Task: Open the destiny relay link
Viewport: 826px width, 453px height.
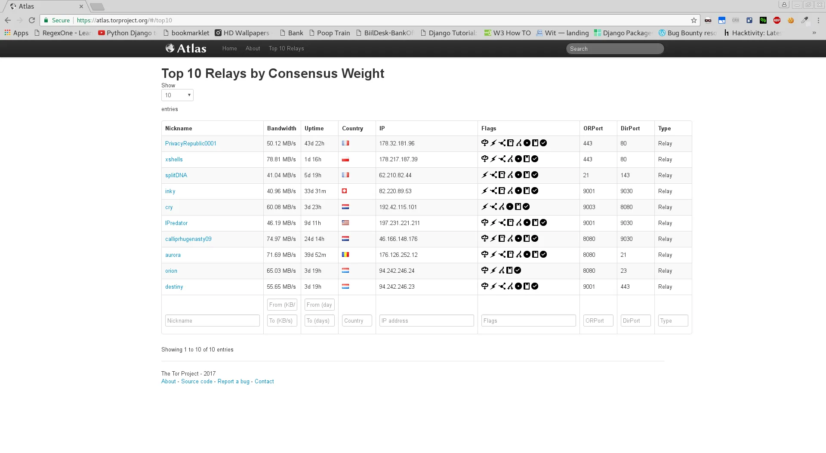Action: click(x=174, y=287)
